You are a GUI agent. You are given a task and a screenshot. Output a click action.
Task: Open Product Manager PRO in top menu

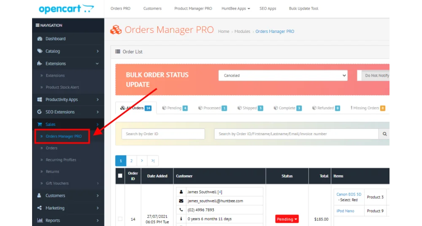193,8
